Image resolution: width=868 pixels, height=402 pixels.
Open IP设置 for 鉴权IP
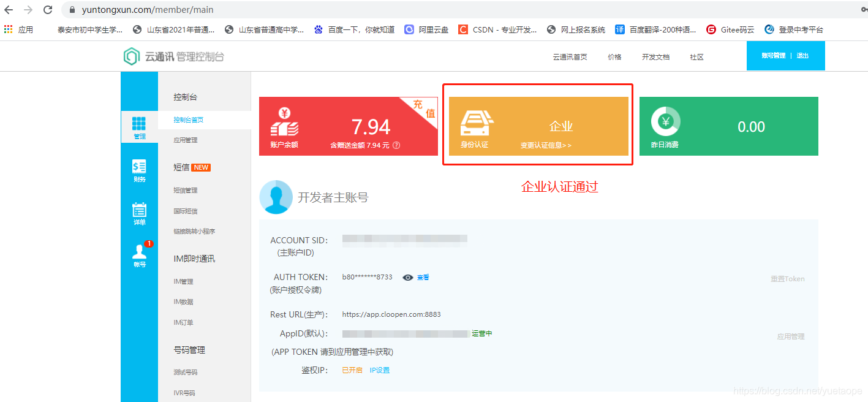tap(379, 370)
